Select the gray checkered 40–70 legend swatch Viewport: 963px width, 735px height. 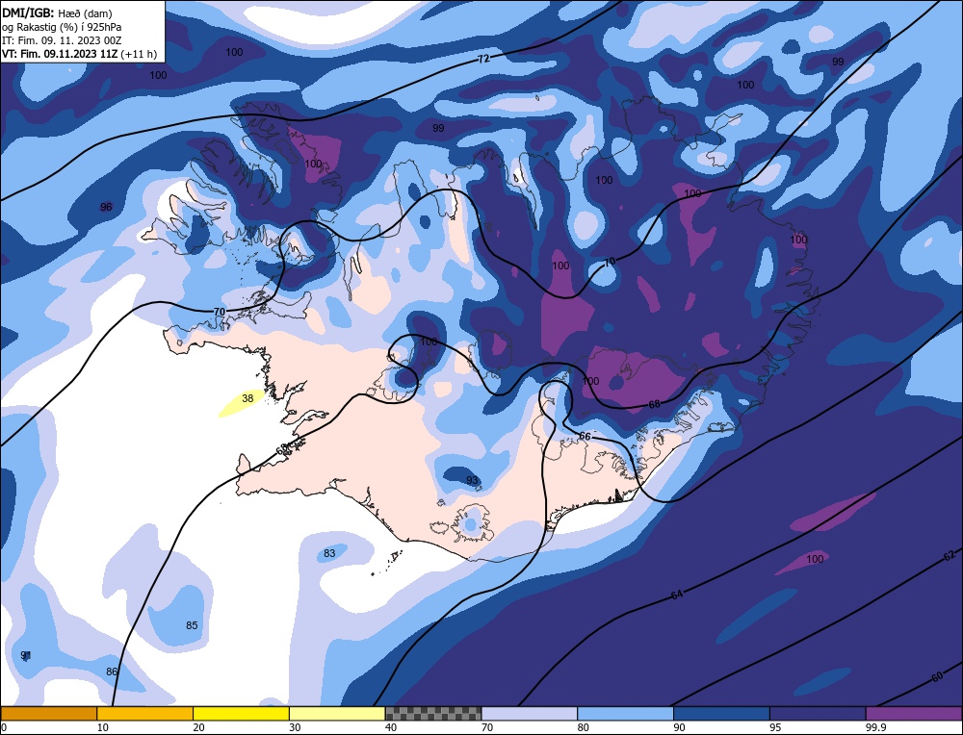[x=433, y=713]
